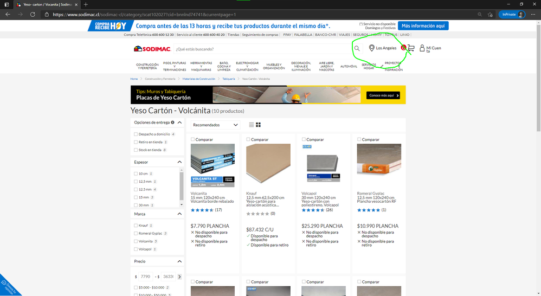Screen dimensions: 541x296
Task: Open a new browser tab
Action: tap(86, 4)
